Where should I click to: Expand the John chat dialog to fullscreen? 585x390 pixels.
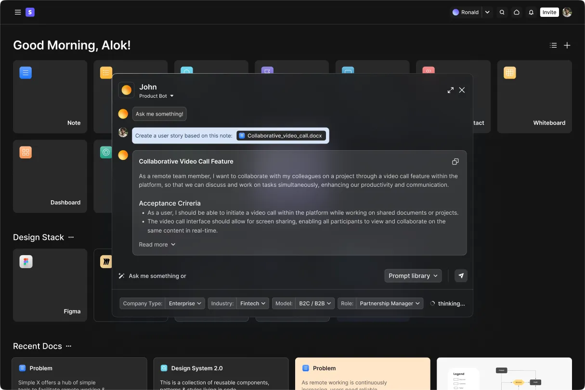(451, 90)
